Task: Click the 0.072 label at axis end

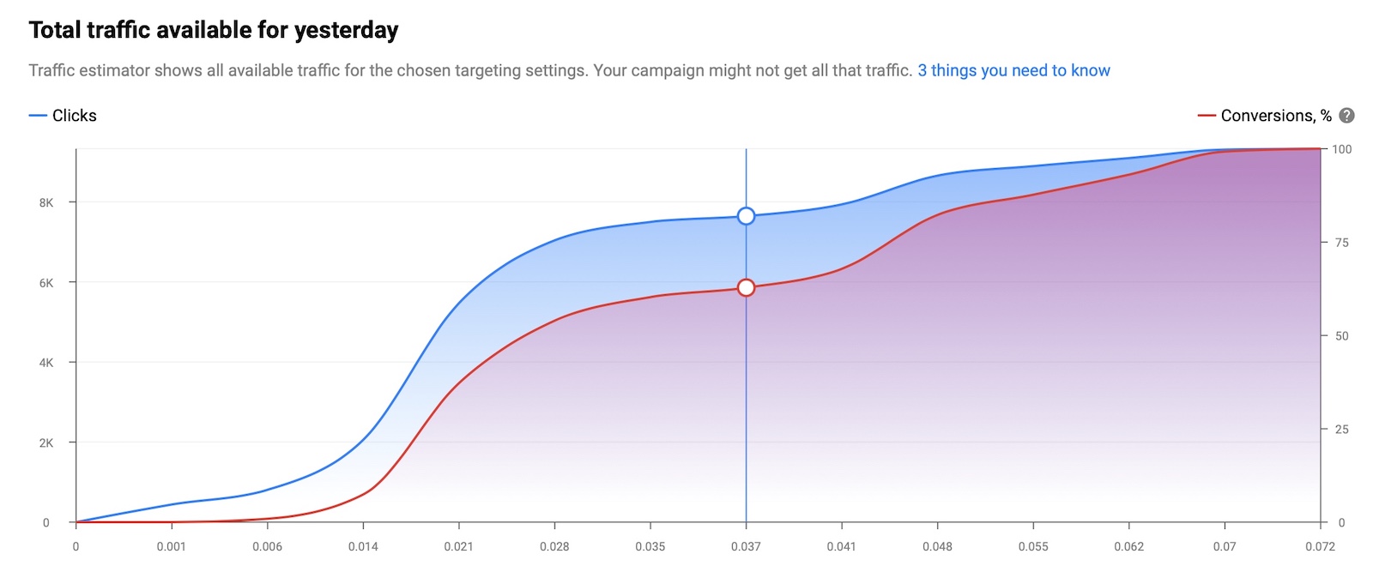Action: pyautogui.click(x=1321, y=546)
